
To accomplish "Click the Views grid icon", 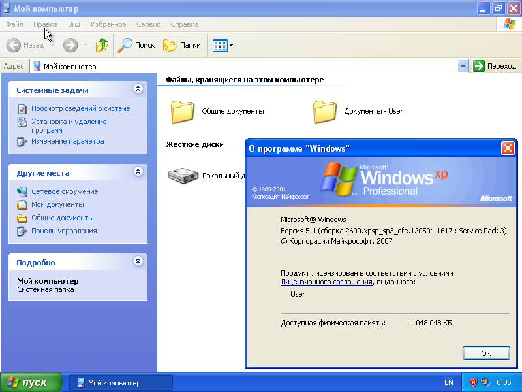I will pyautogui.click(x=220, y=45).
